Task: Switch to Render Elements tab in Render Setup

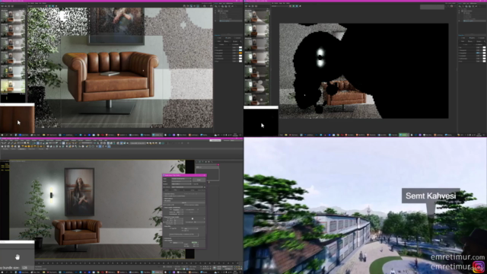Action: click(202, 190)
